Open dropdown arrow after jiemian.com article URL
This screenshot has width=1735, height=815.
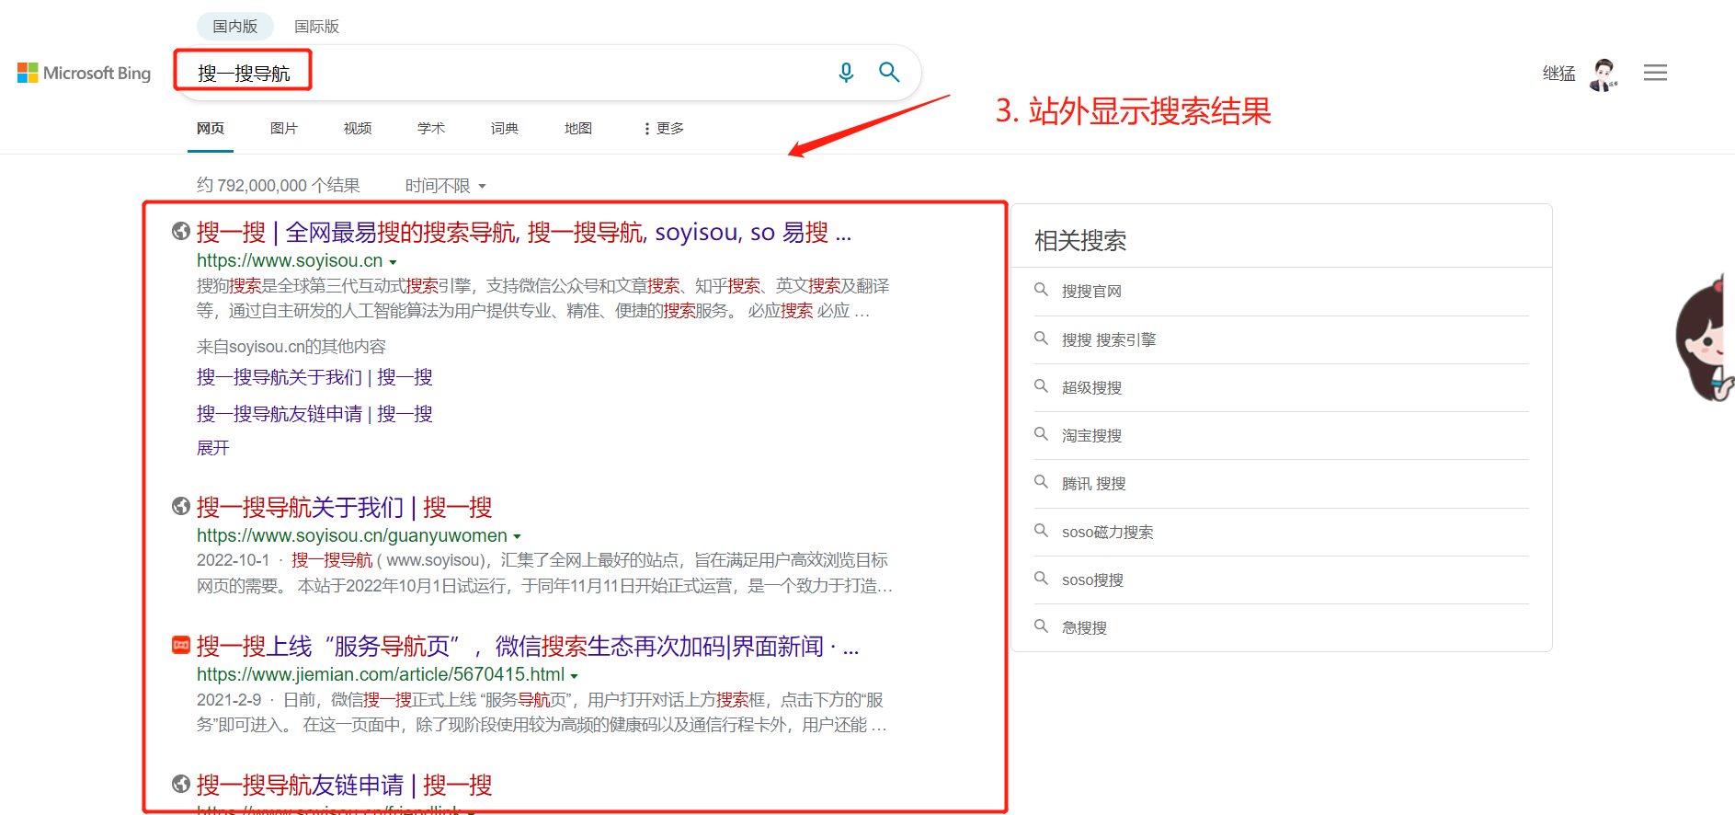(x=574, y=676)
